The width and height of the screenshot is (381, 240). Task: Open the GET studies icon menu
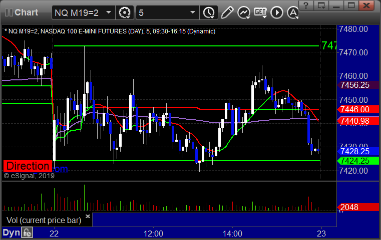click(x=260, y=12)
